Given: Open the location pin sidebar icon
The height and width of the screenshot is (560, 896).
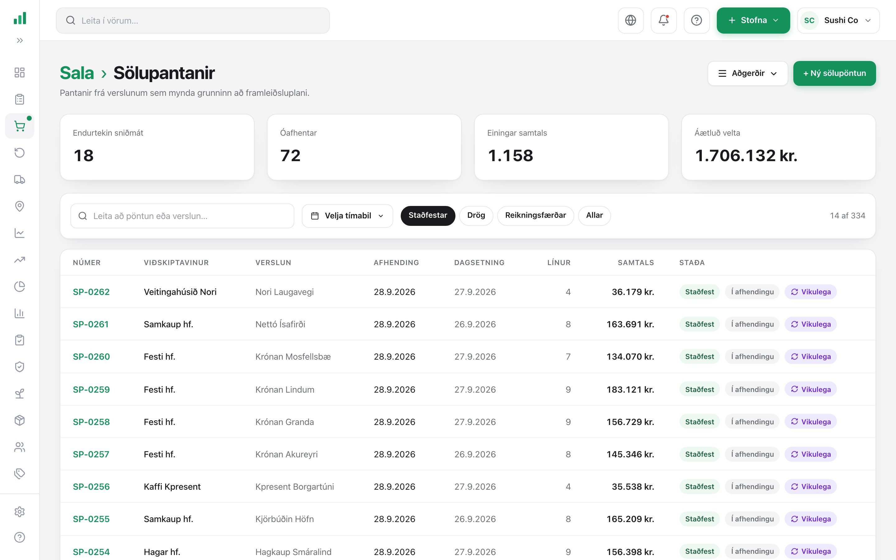Looking at the screenshot, I should click(x=20, y=206).
